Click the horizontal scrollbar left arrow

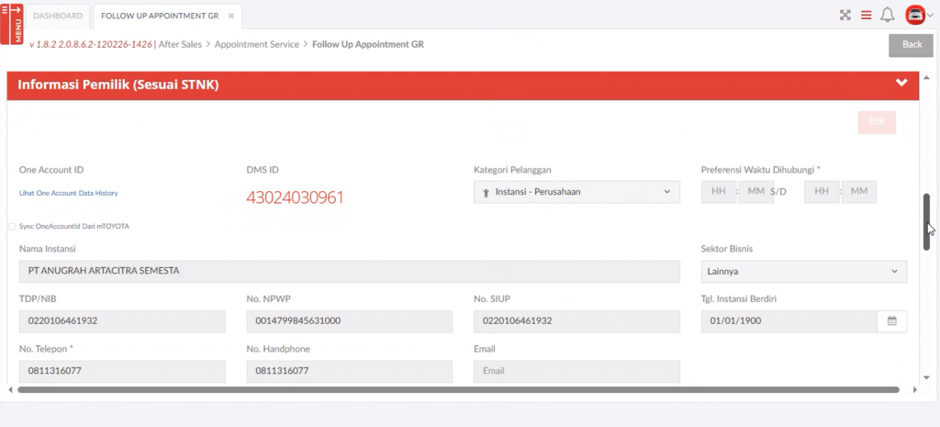pyautogui.click(x=11, y=389)
